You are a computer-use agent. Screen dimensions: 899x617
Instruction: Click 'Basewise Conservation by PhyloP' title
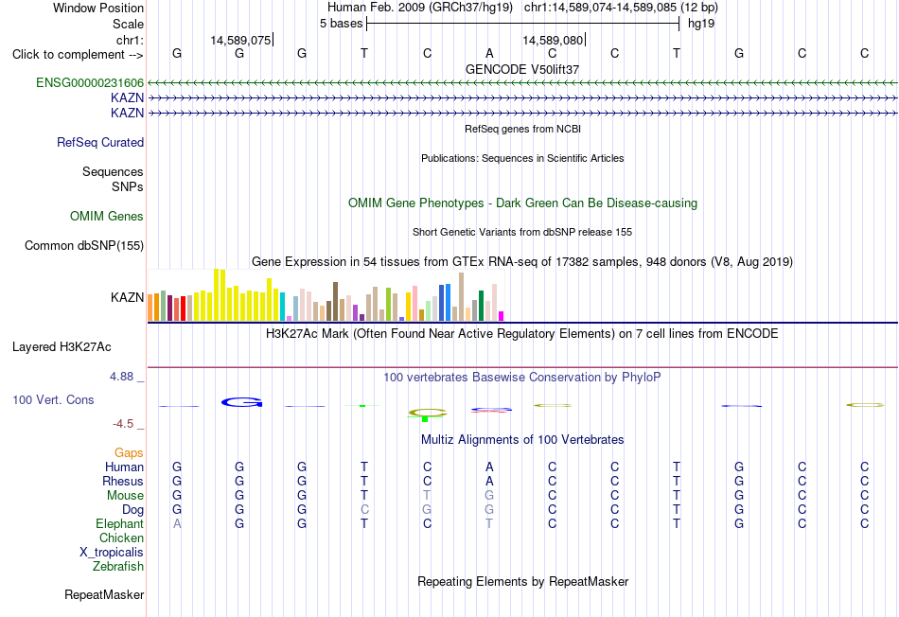click(522, 378)
